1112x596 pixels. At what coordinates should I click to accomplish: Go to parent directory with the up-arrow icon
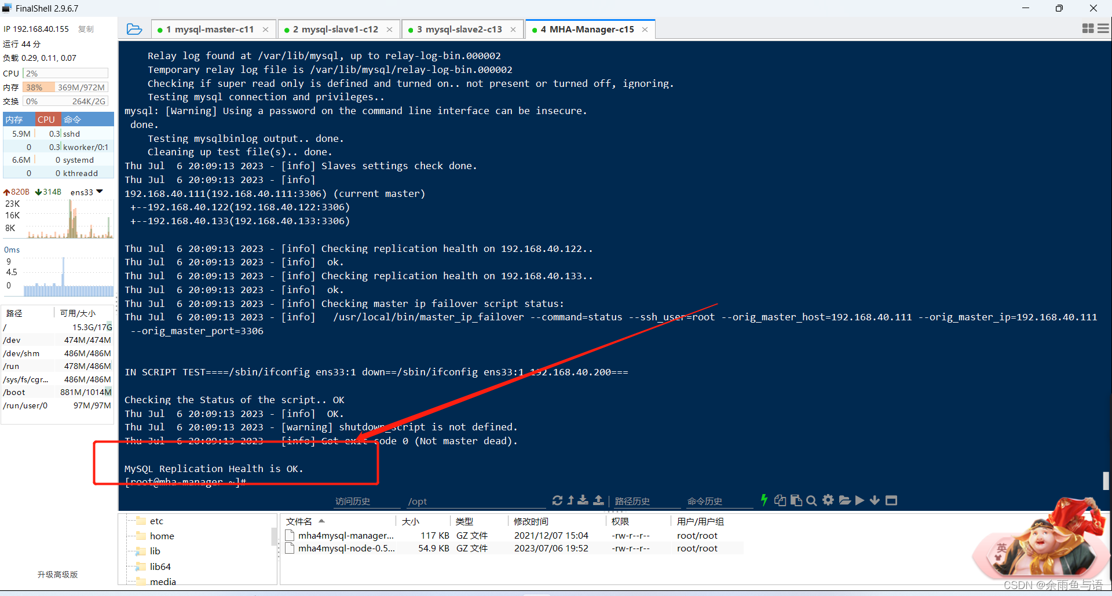point(571,500)
